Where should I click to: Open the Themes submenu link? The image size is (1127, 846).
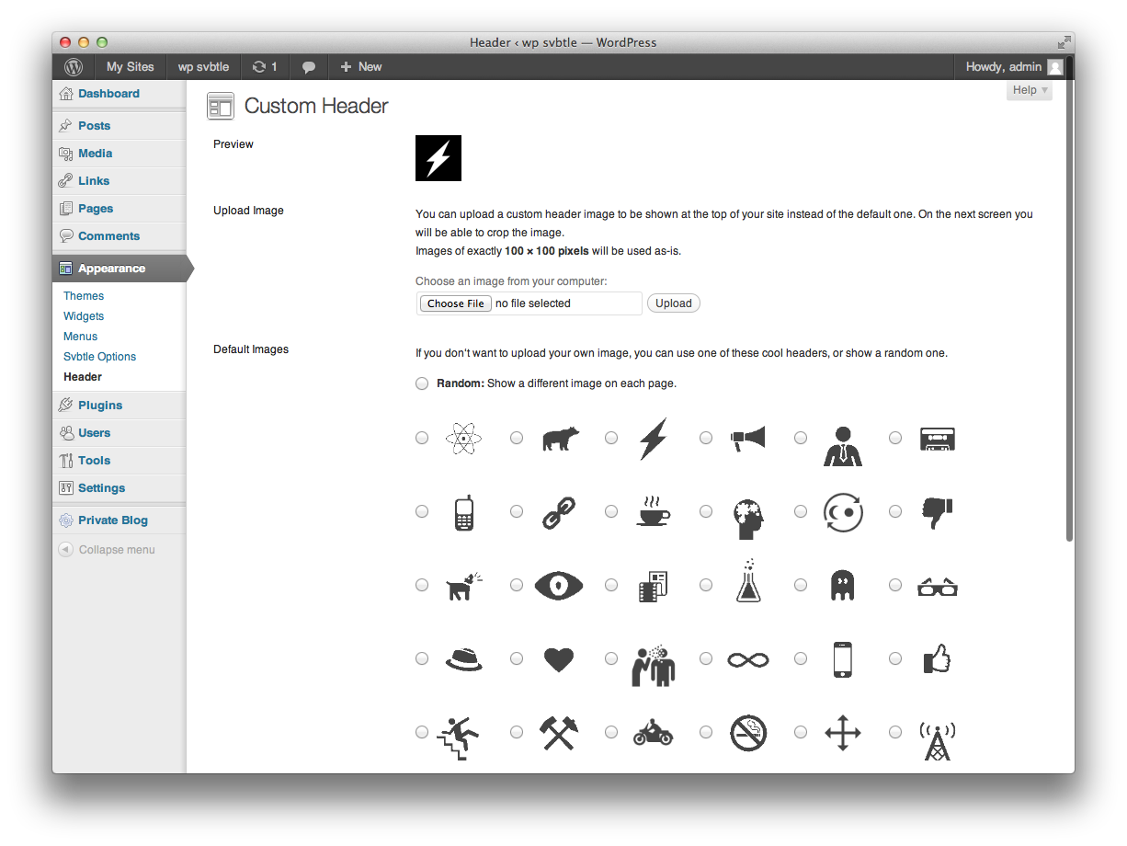coord(84,296)
